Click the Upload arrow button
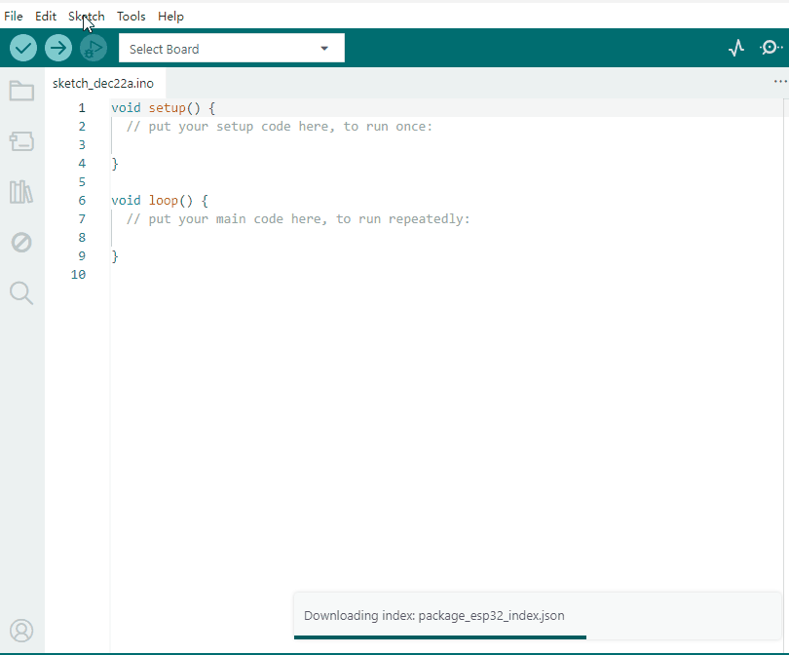The width and height of the screenshot is (789, 655). point(58,49)
